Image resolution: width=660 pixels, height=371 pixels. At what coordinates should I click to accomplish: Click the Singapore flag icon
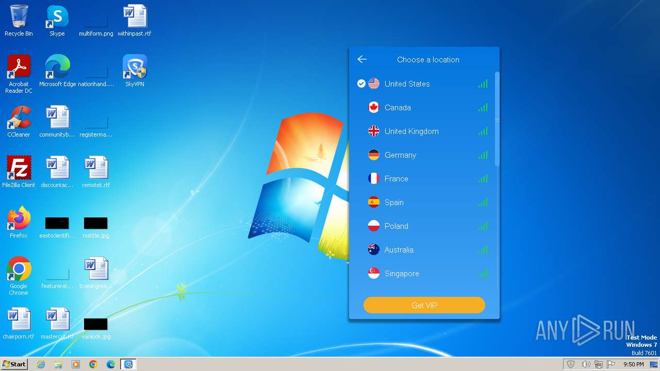374,273
